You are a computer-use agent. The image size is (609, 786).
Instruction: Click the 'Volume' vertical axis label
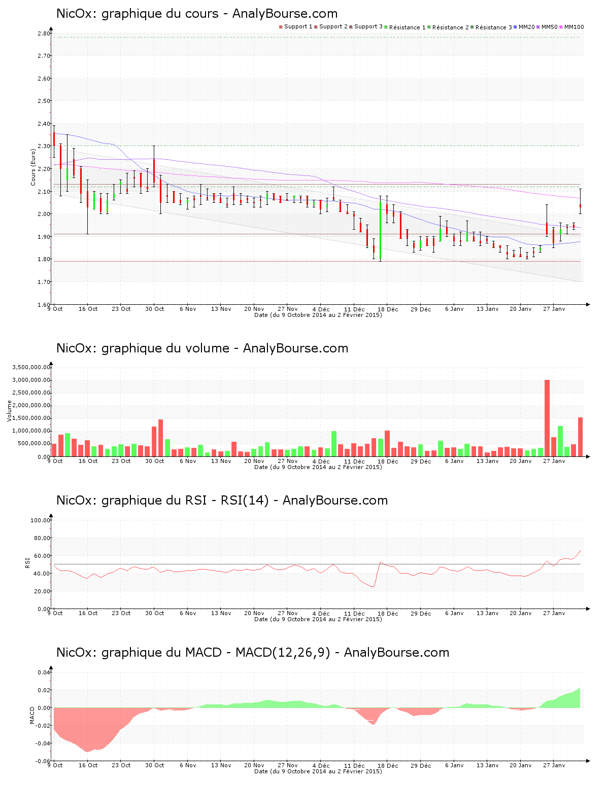coord(9,411)
